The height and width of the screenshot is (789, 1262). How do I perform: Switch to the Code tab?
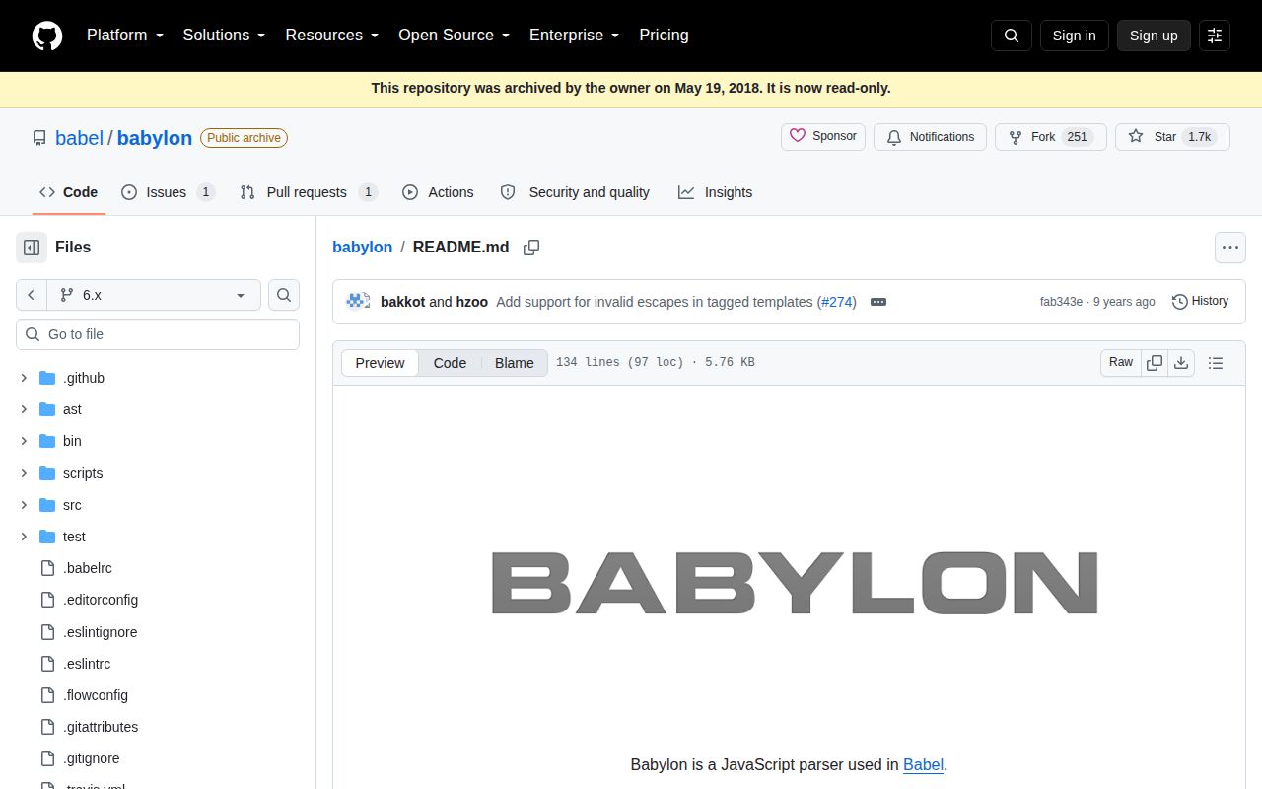click(68, 192)
